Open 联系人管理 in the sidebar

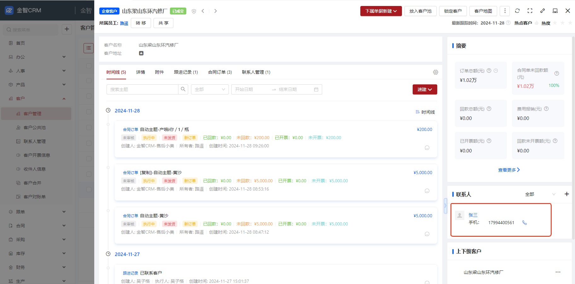click(x=35, y=141)
